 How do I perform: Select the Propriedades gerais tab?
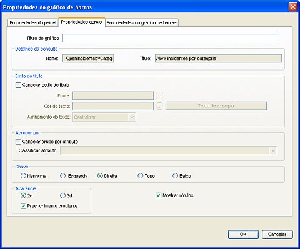point(81,22)
